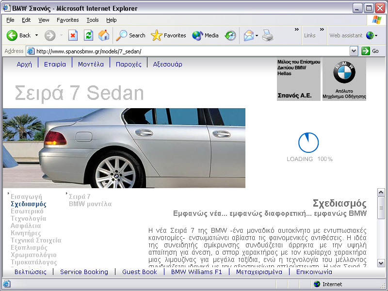Click the silver BMW 7 sedan photo

124,148
